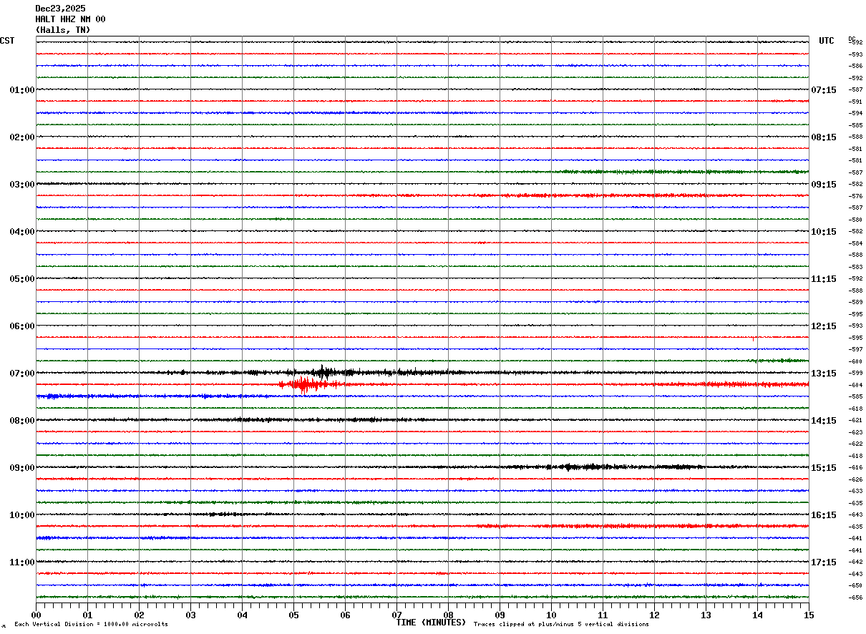Click the large black seismic spike at 07:00
The image size is (866, 634).
tap(323, 371)
